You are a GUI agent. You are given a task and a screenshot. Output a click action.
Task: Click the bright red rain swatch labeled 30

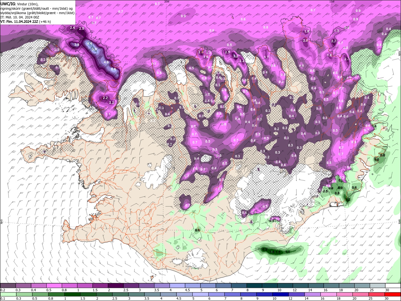pos(393,294)
